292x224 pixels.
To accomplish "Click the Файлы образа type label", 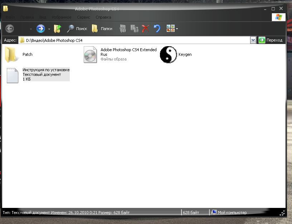I will pos(113,59).
